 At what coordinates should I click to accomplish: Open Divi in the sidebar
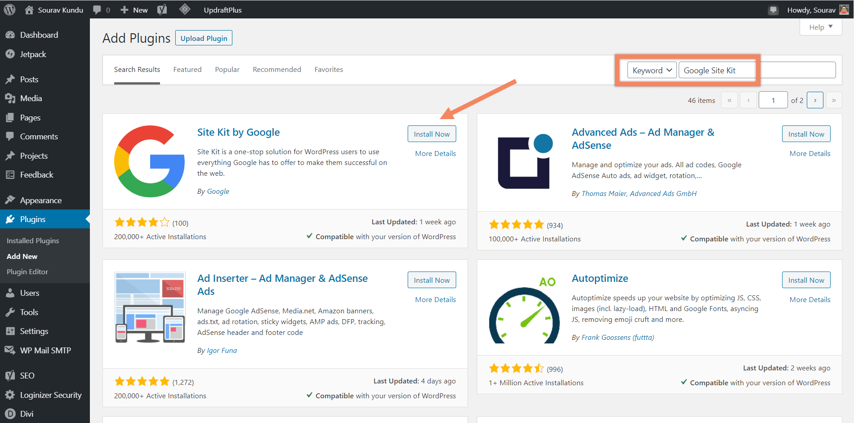coord(27,414)
